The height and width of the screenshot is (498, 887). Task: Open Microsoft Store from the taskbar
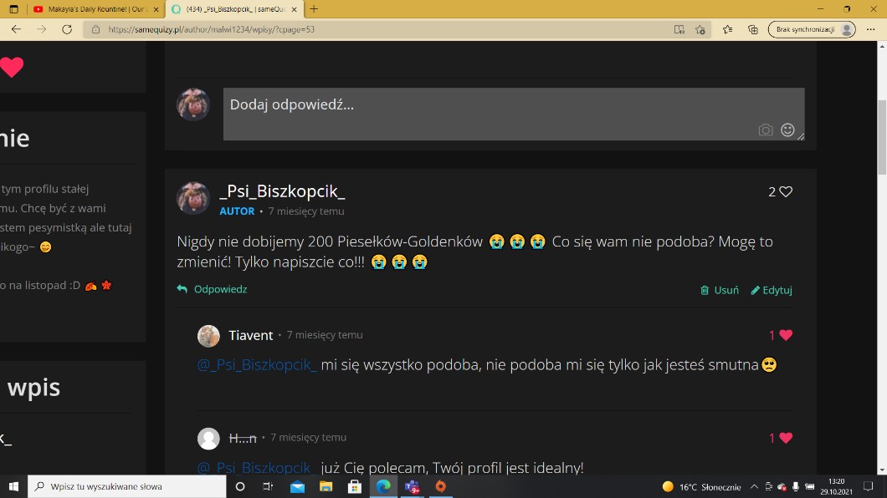[x=354, y=486]
